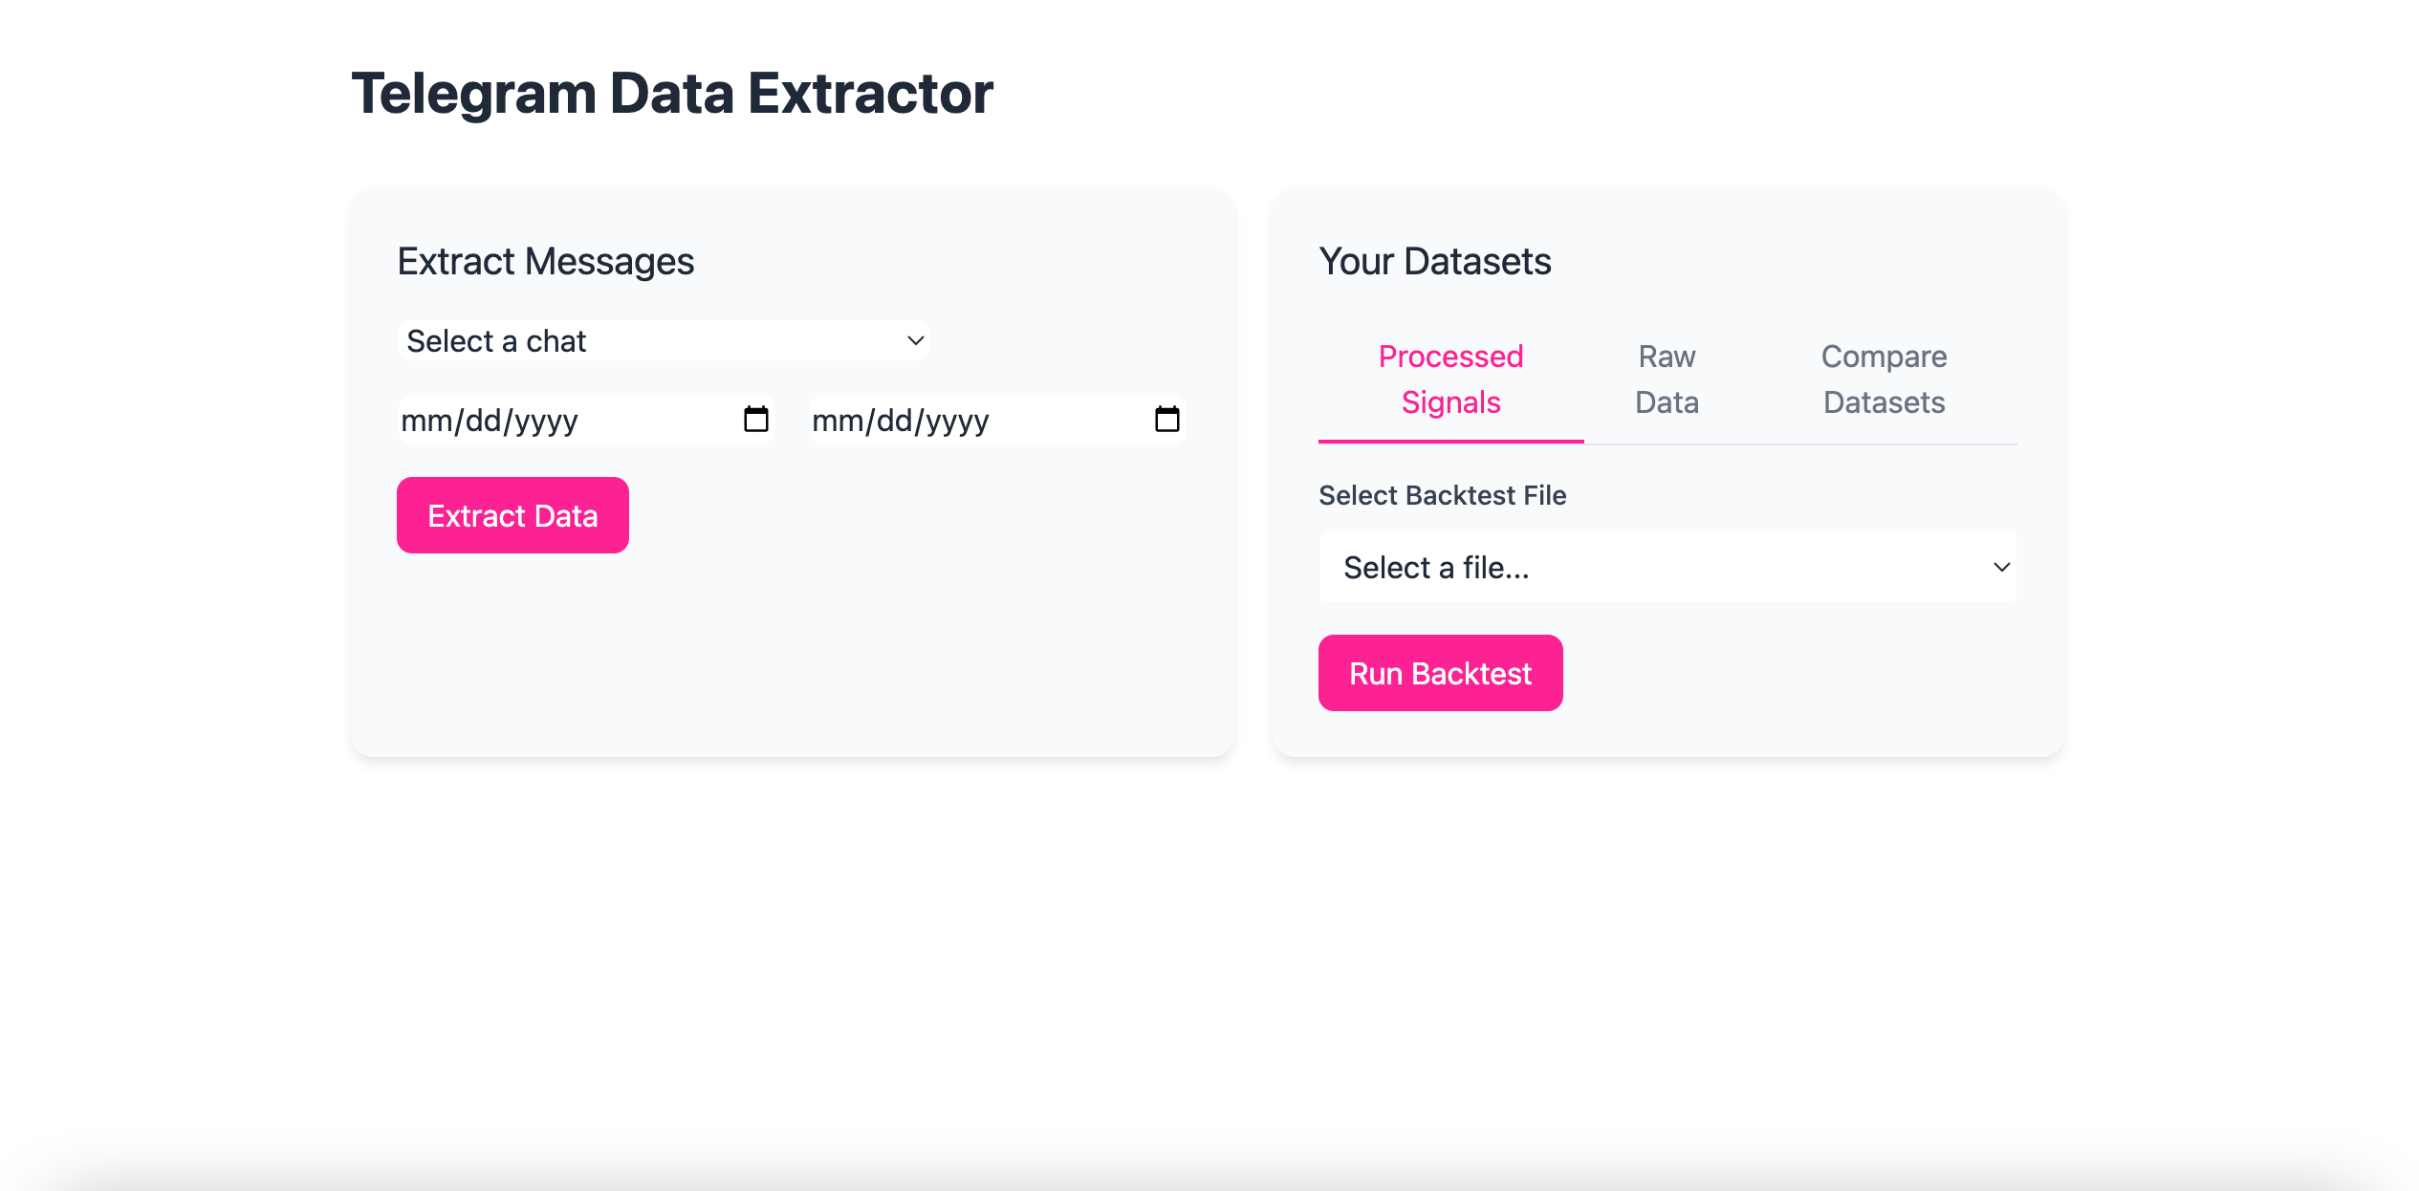
Task: Open the Raw Data tab
Action: (1667, 379)
